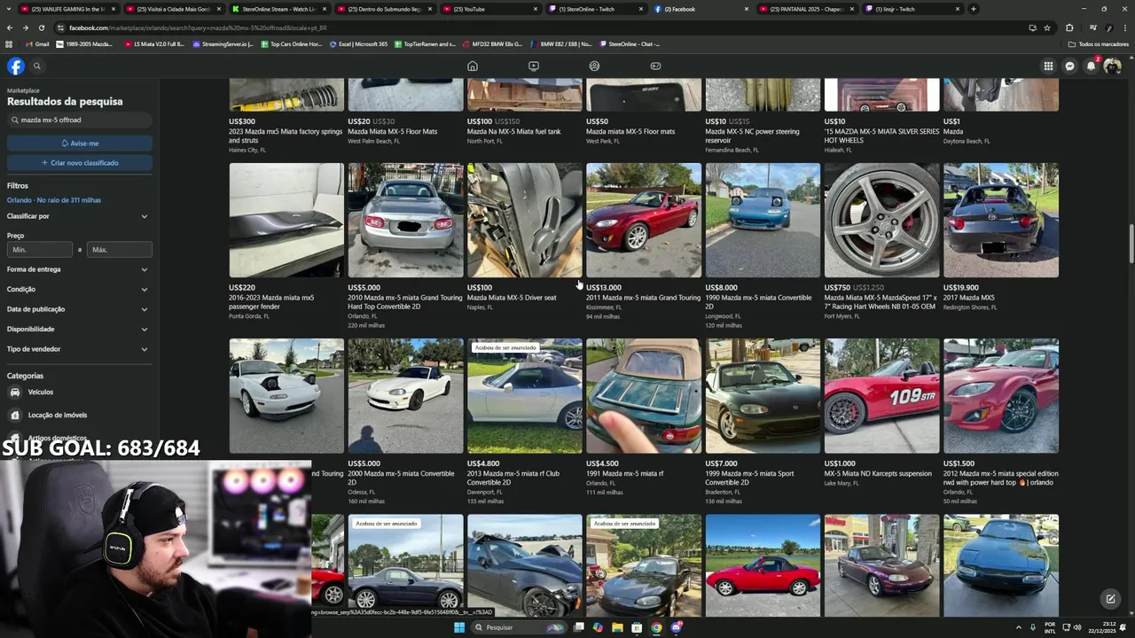The image size is (1135, 638).
Task: Open the Facebook logo home link
Action: (16, 66)
